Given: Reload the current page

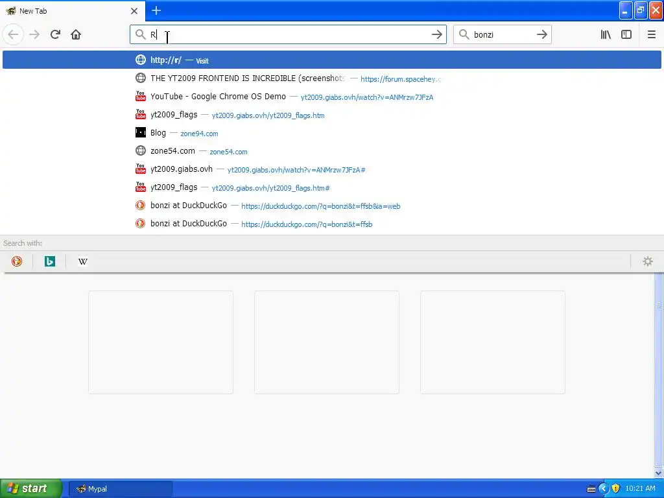Looking at the screenshot, I should coord(55,35).
